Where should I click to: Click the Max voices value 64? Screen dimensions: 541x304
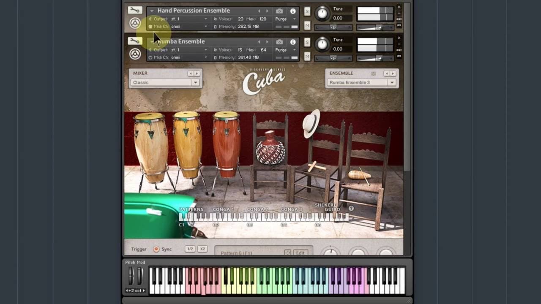tap(263, 50)
